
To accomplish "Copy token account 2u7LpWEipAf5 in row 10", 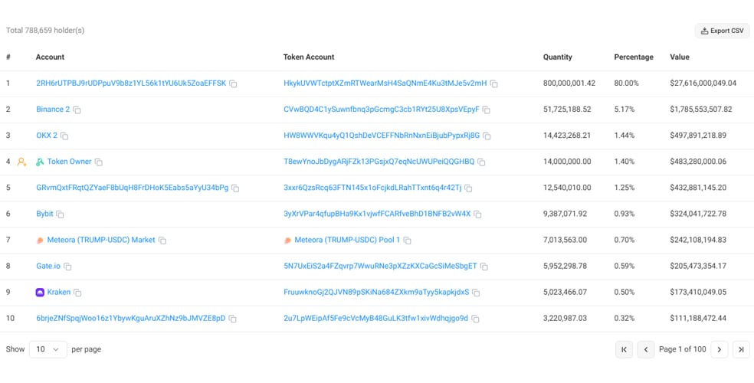I will (475, 319).
